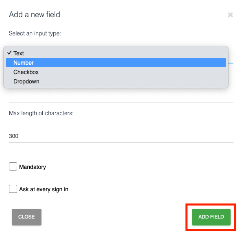The image size is (242, 234).
Task: Enable the Mandatory checkbox
Action: pyautogui.click(x=13, y=166)
